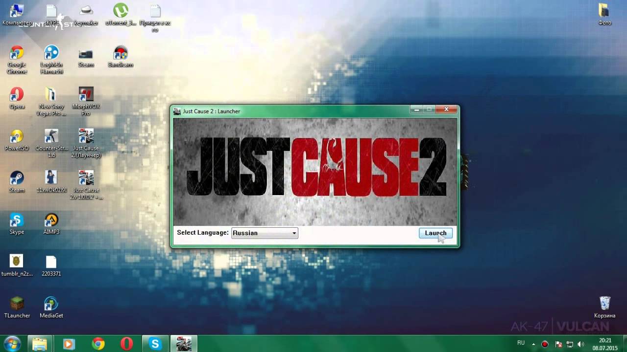The image size is (627, 352).
Task: Open the network icon in the tray
Action: click(x=569, y=344)
